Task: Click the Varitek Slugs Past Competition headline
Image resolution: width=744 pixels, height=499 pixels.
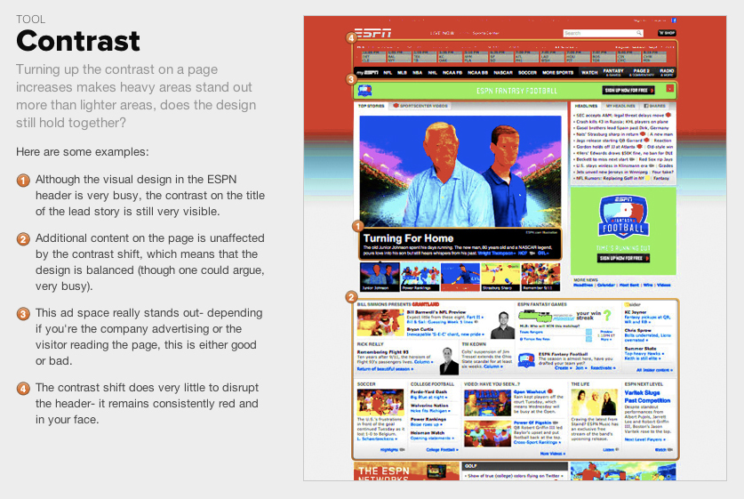Action: point(647,397)
